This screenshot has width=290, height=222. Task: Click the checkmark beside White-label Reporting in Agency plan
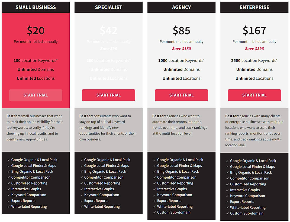[x=154, y=206]
